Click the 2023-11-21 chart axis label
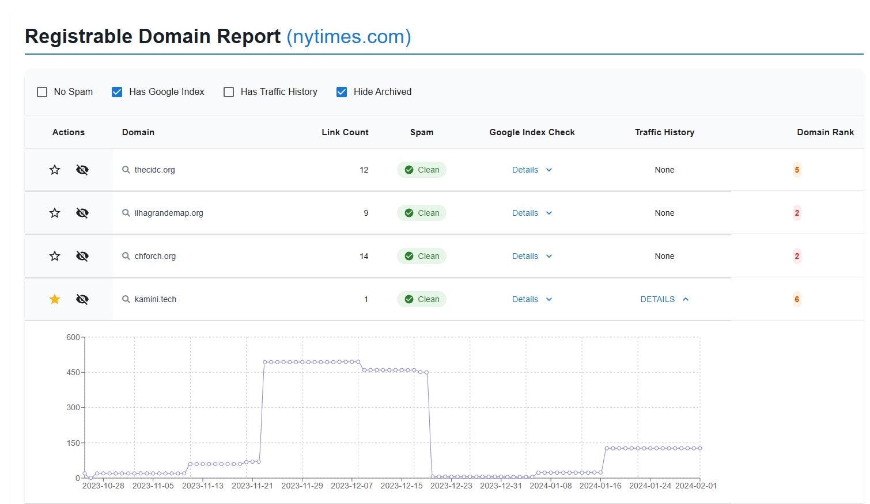This screenshot has width=870, height=504. pyautogui.click(x=252, y=486)
